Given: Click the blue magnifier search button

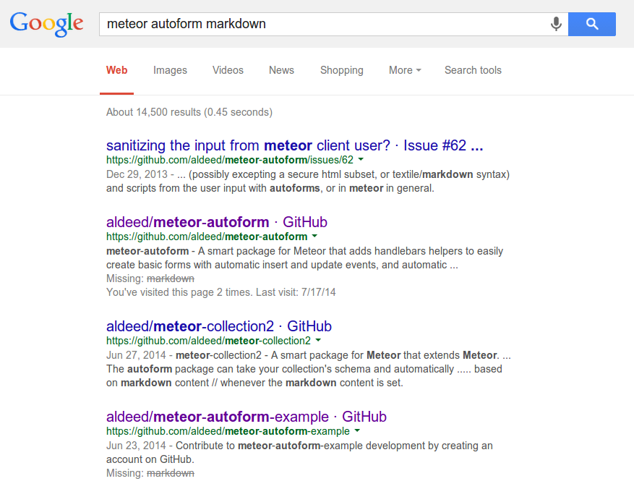Looking at the screenshot, I should pyautogui.click(x=592, y=24).
